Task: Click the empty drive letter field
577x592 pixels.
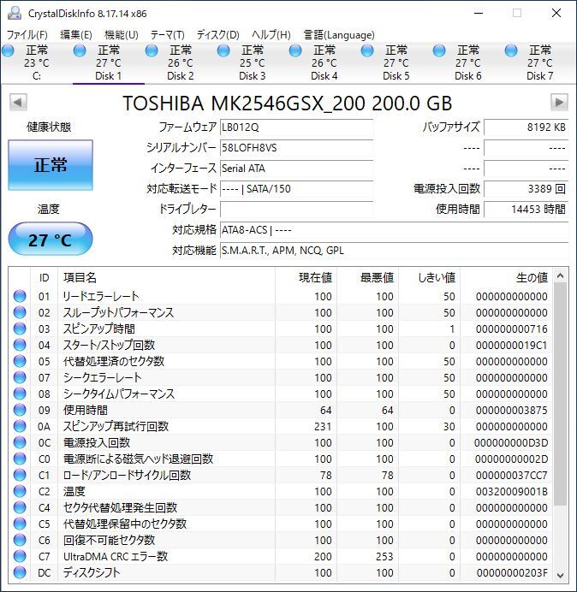Action: pos(296,209)
